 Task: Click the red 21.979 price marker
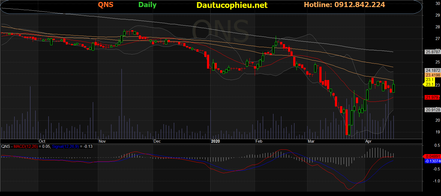[x=432, y=97]
